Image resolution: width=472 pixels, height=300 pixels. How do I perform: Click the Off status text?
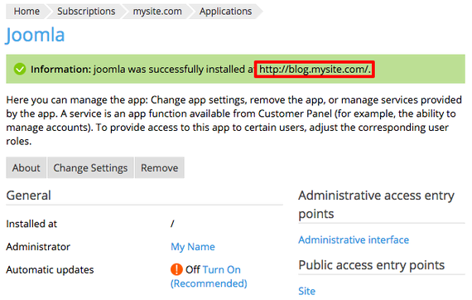pos(193,269)
